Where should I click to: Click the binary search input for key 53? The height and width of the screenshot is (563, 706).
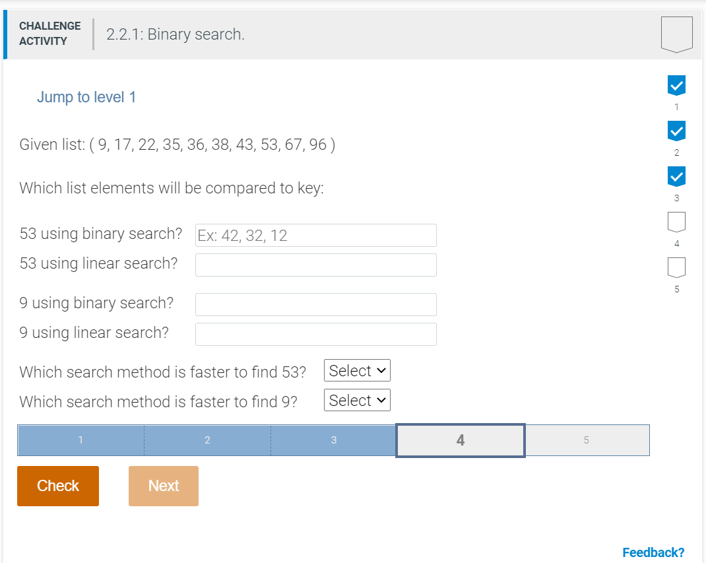315,235
